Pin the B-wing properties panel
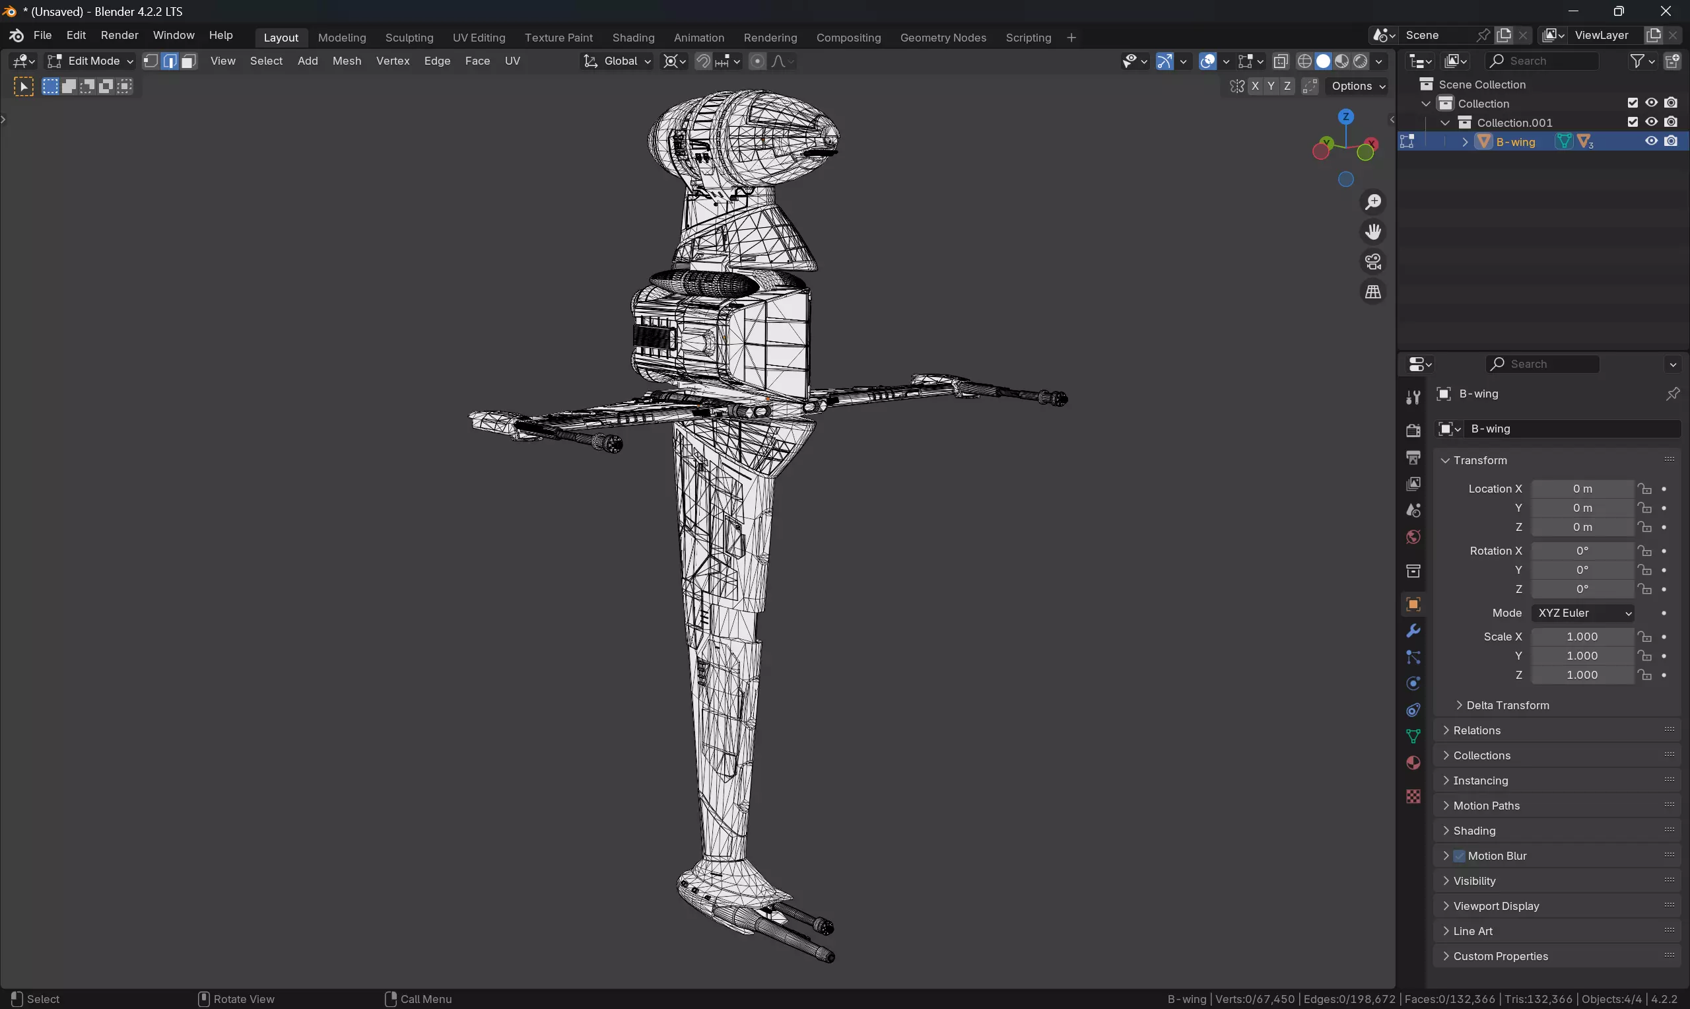Viewport: 1690px width, 1009px height. coord(1672,394)
